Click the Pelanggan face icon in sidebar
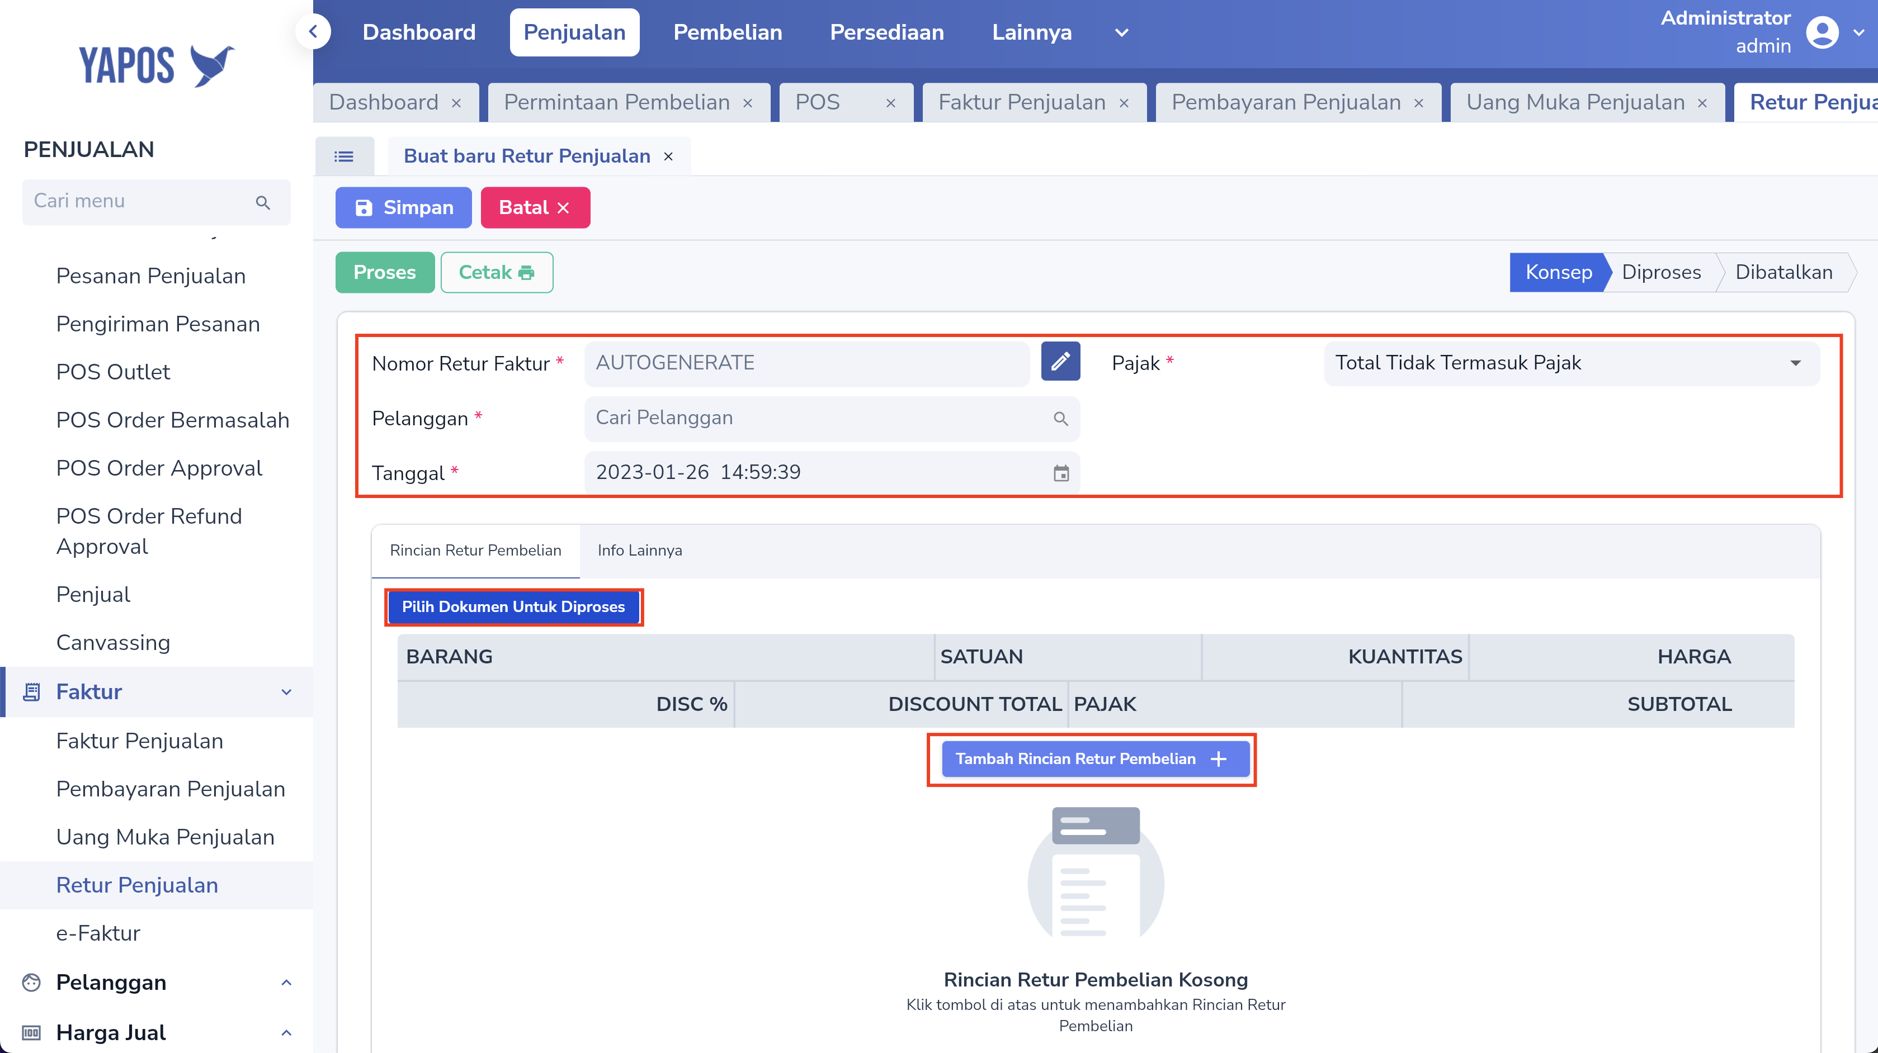1878x1053 pixels. point(31,983)
